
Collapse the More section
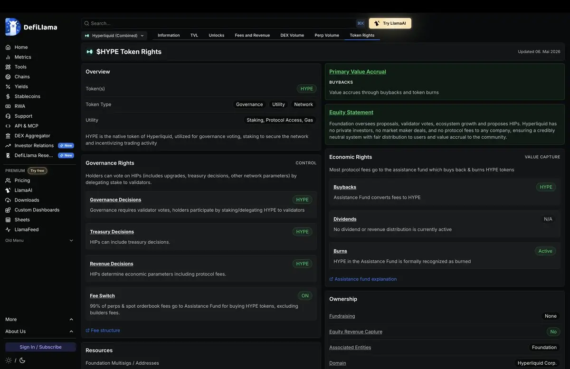point(40,320)
